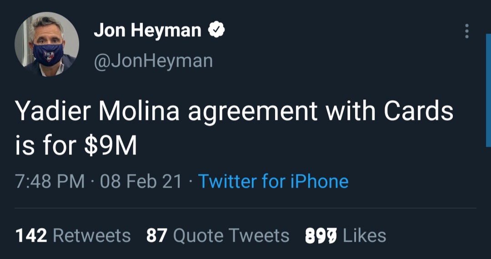Image resolution: width=491 pixels, height=259 pixels.
Task: Open the @JonHeyman handle
Action: pyautogui.click(x=153, y=60)
